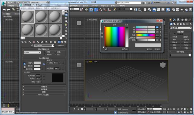
Task: Click the Mirror tool icon
Action: pyautogui.click(x=135, y=10)
